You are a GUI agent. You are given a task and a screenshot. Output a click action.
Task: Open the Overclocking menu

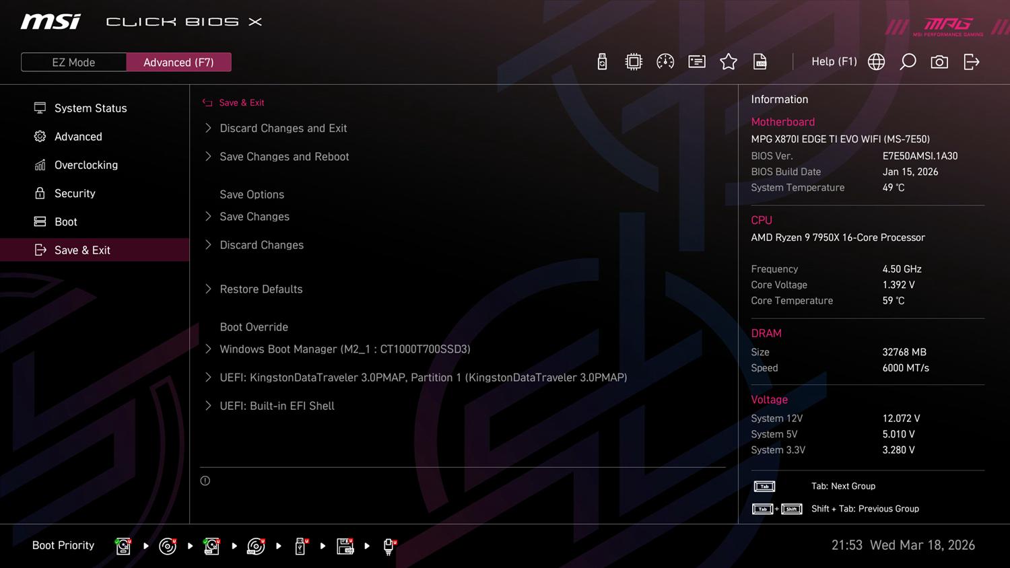(x=86, y=165)
